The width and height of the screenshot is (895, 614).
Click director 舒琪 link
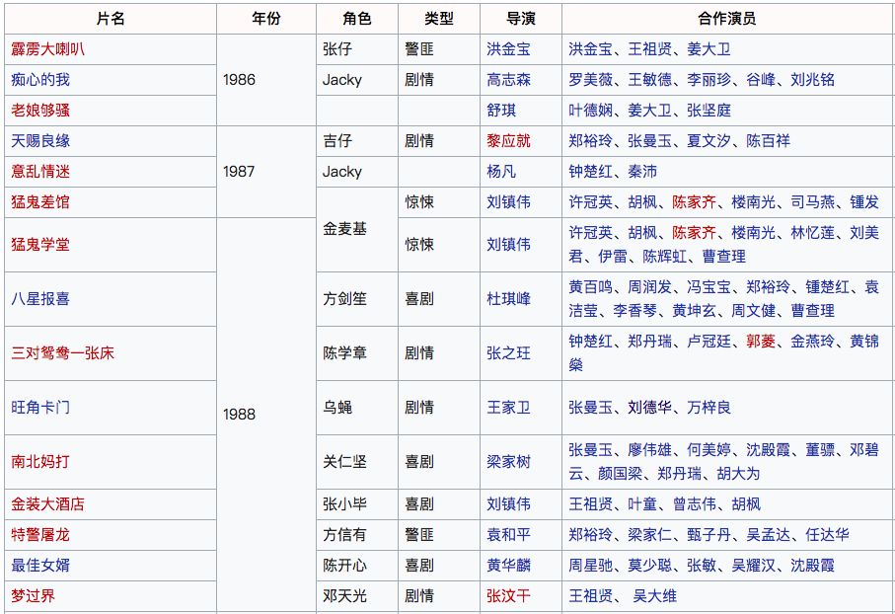pyautogui.click(x=500, y=111)
